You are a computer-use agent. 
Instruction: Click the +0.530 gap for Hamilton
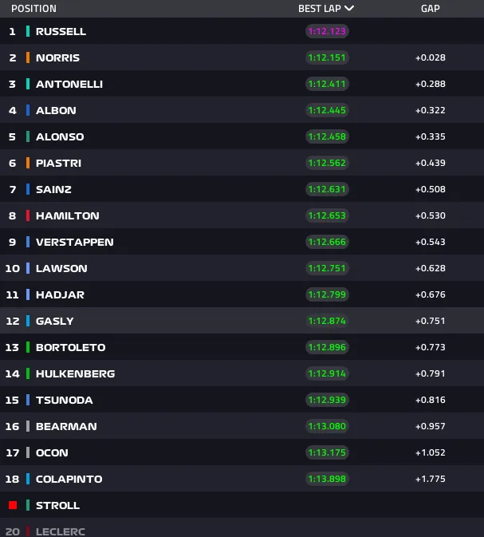pos(431,215)
